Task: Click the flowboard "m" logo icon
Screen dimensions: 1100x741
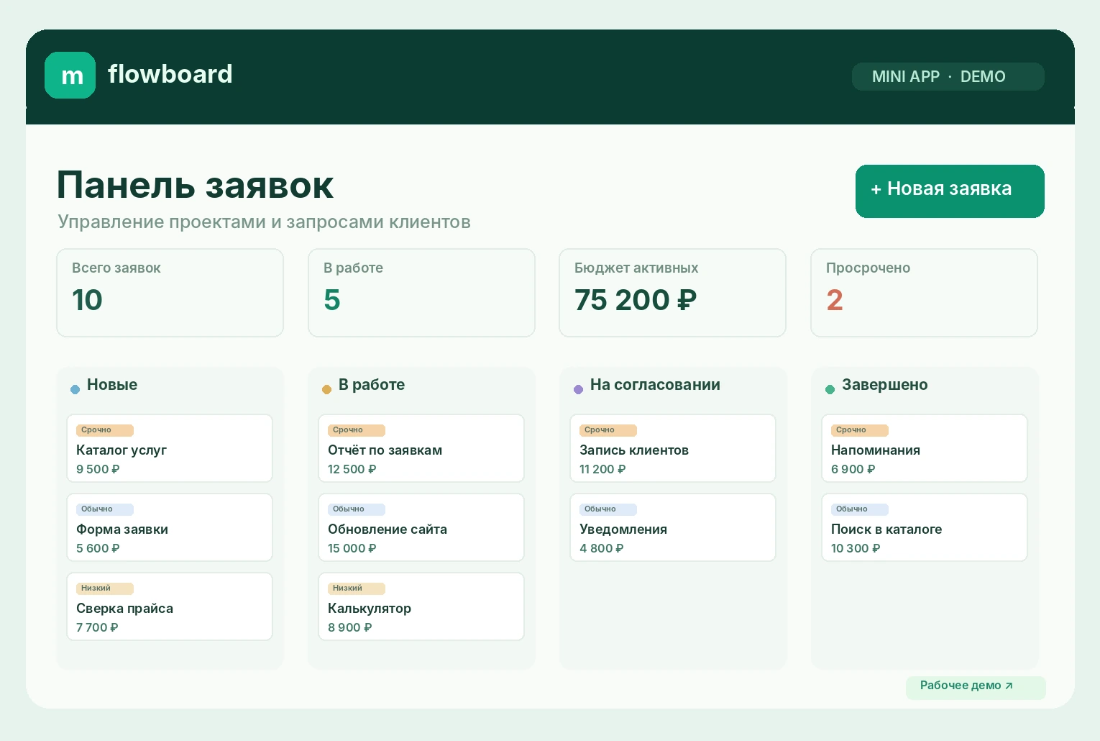Action: [x=70, y=75]
